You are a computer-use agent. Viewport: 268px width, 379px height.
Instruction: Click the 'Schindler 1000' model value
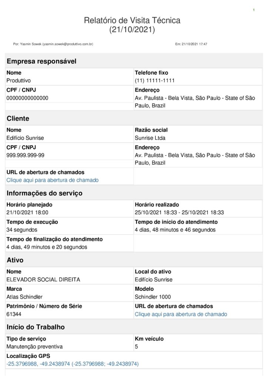tap(153, 297)
